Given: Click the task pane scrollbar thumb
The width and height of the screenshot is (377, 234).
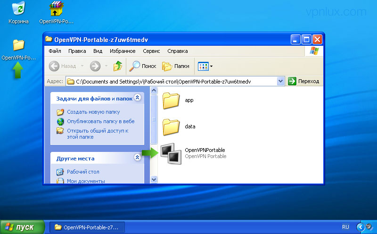Looking at the screenshot, I should (x=154, y=119).
